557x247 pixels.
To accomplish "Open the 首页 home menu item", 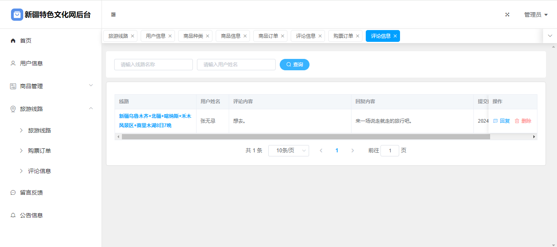I will click(x=26, y=41).
